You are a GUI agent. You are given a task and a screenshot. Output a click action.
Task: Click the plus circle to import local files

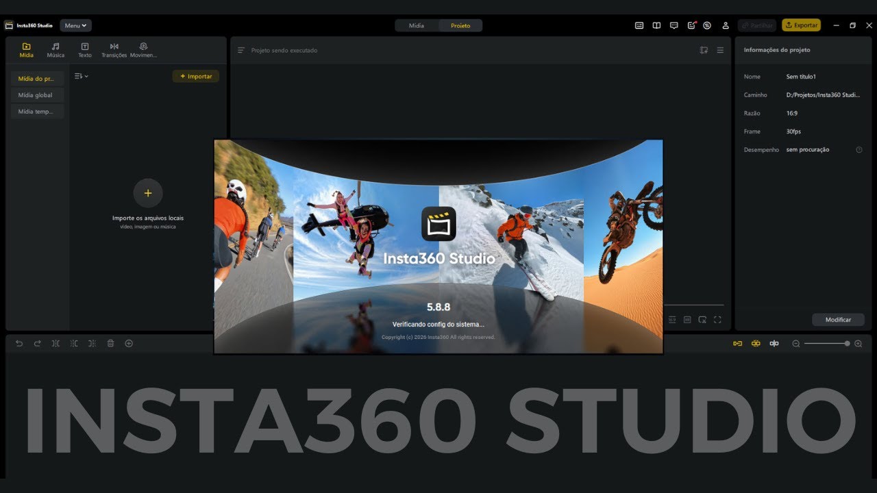148,193
